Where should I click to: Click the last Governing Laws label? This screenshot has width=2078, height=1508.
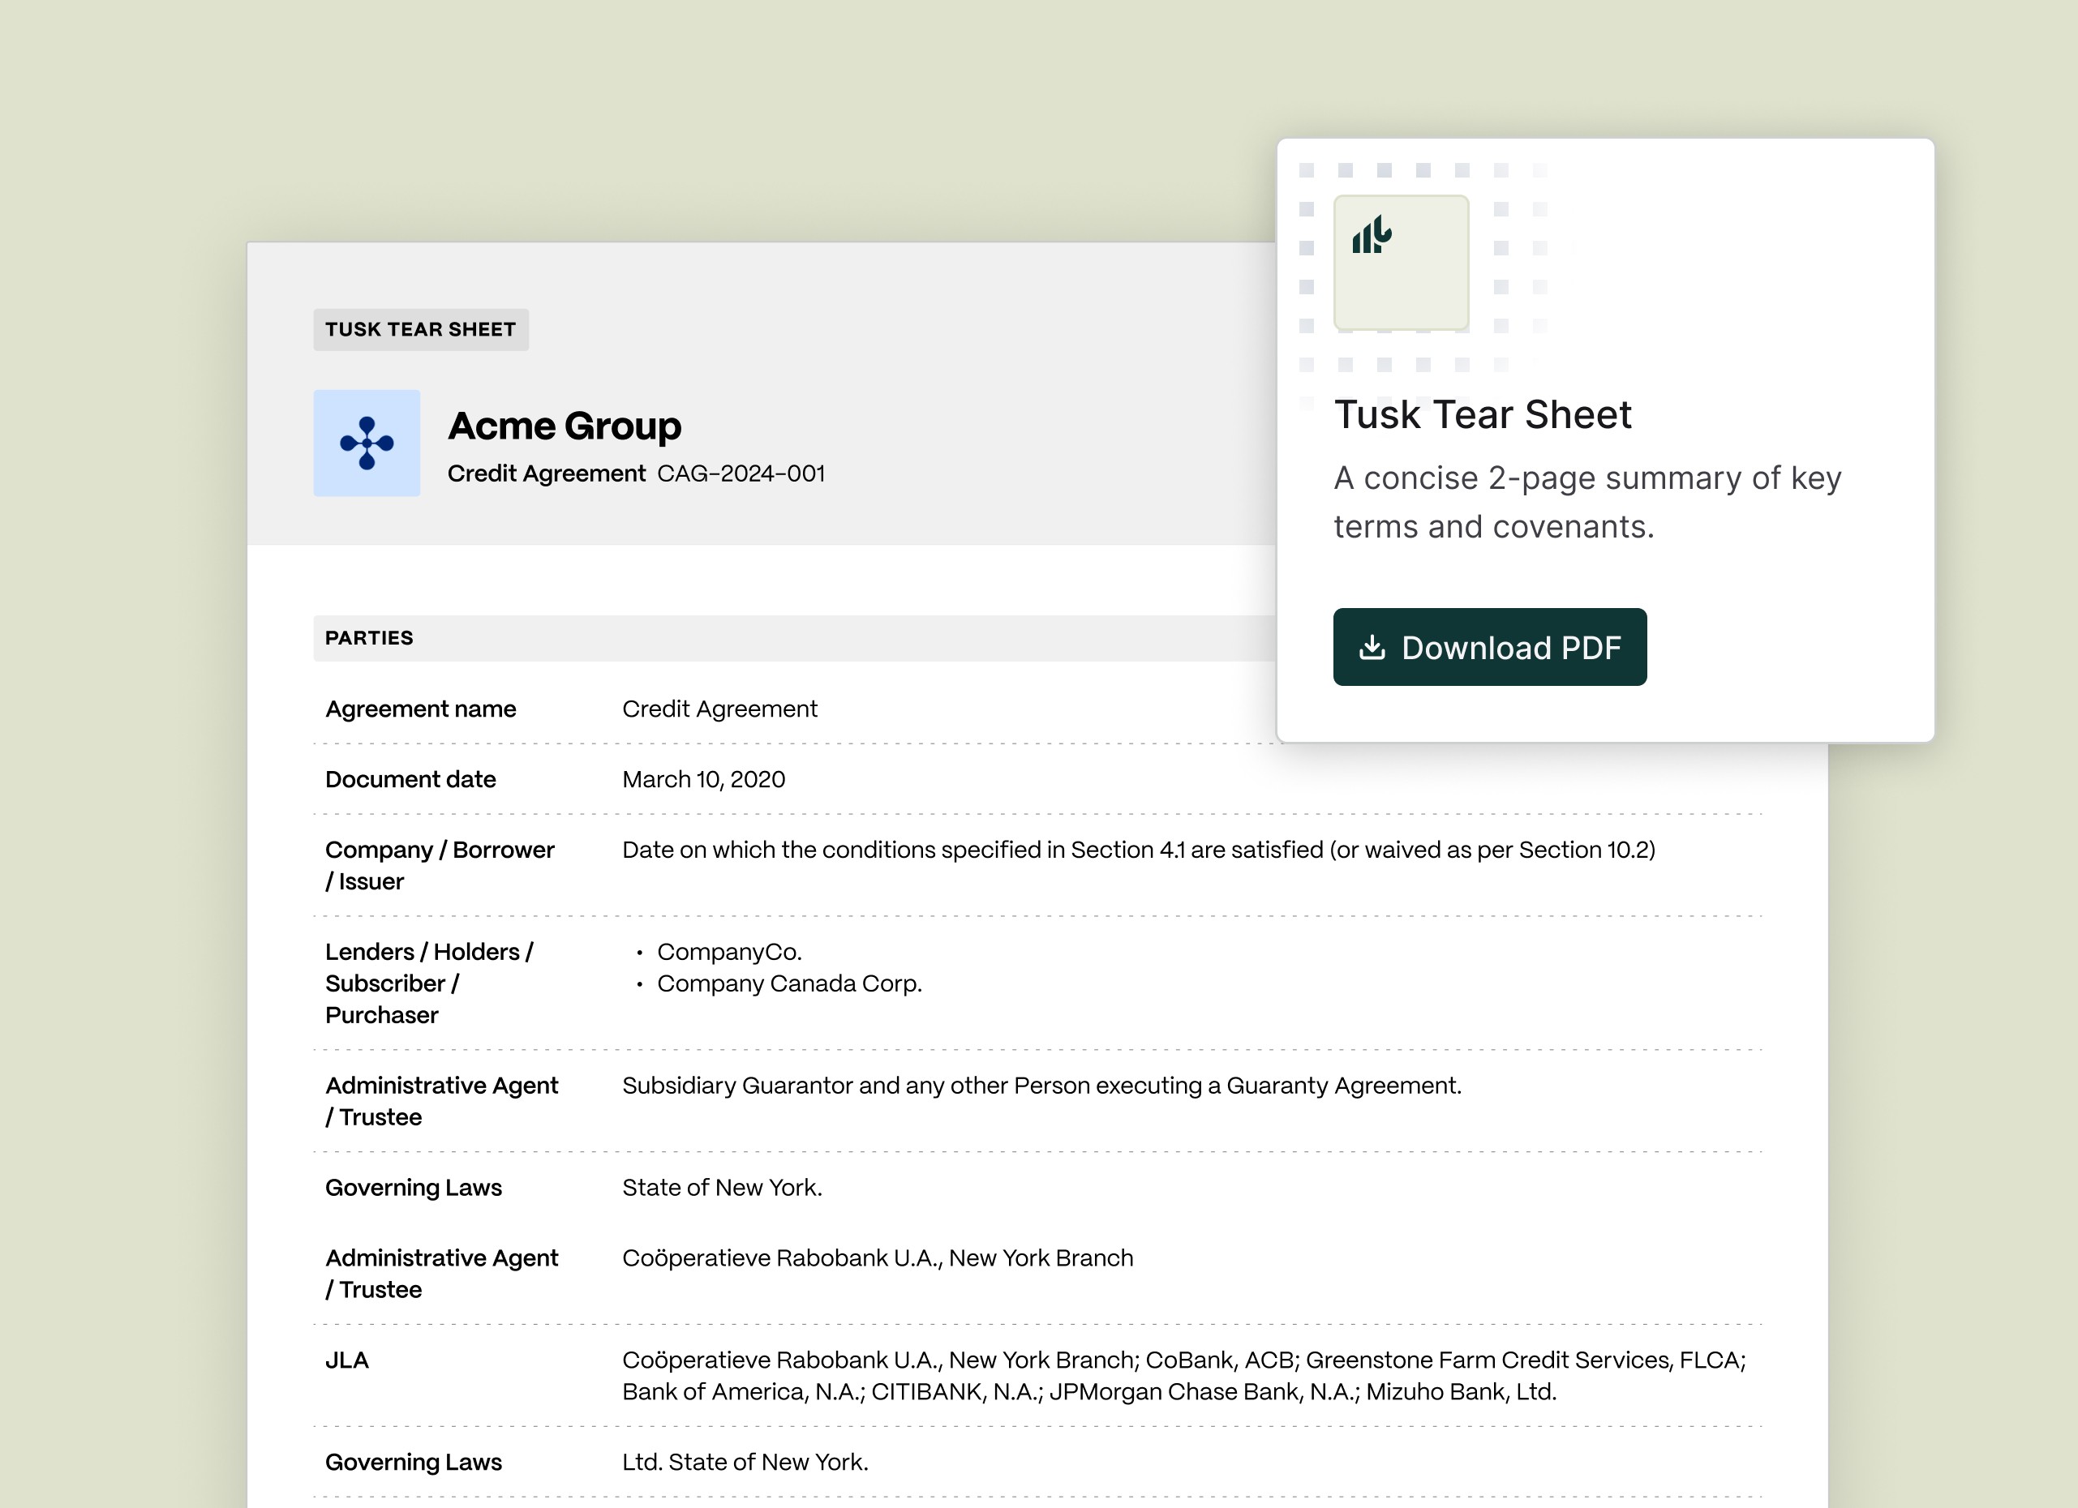click(413, 1463)
